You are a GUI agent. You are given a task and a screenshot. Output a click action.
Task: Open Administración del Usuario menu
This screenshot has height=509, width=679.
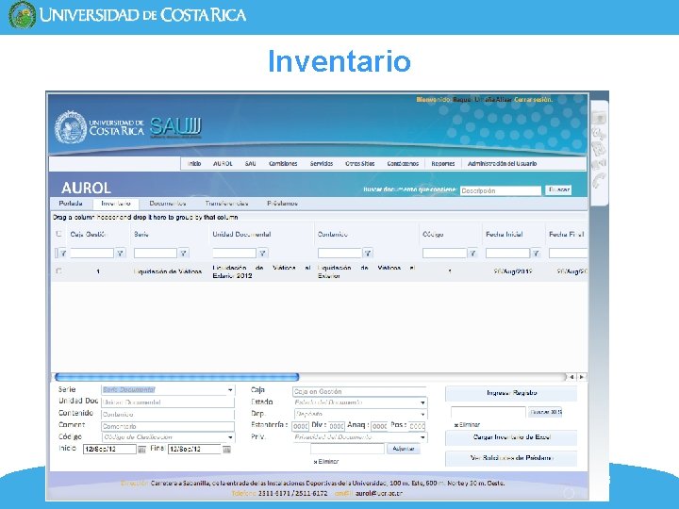pyautogui.click(x=503, y=164)
